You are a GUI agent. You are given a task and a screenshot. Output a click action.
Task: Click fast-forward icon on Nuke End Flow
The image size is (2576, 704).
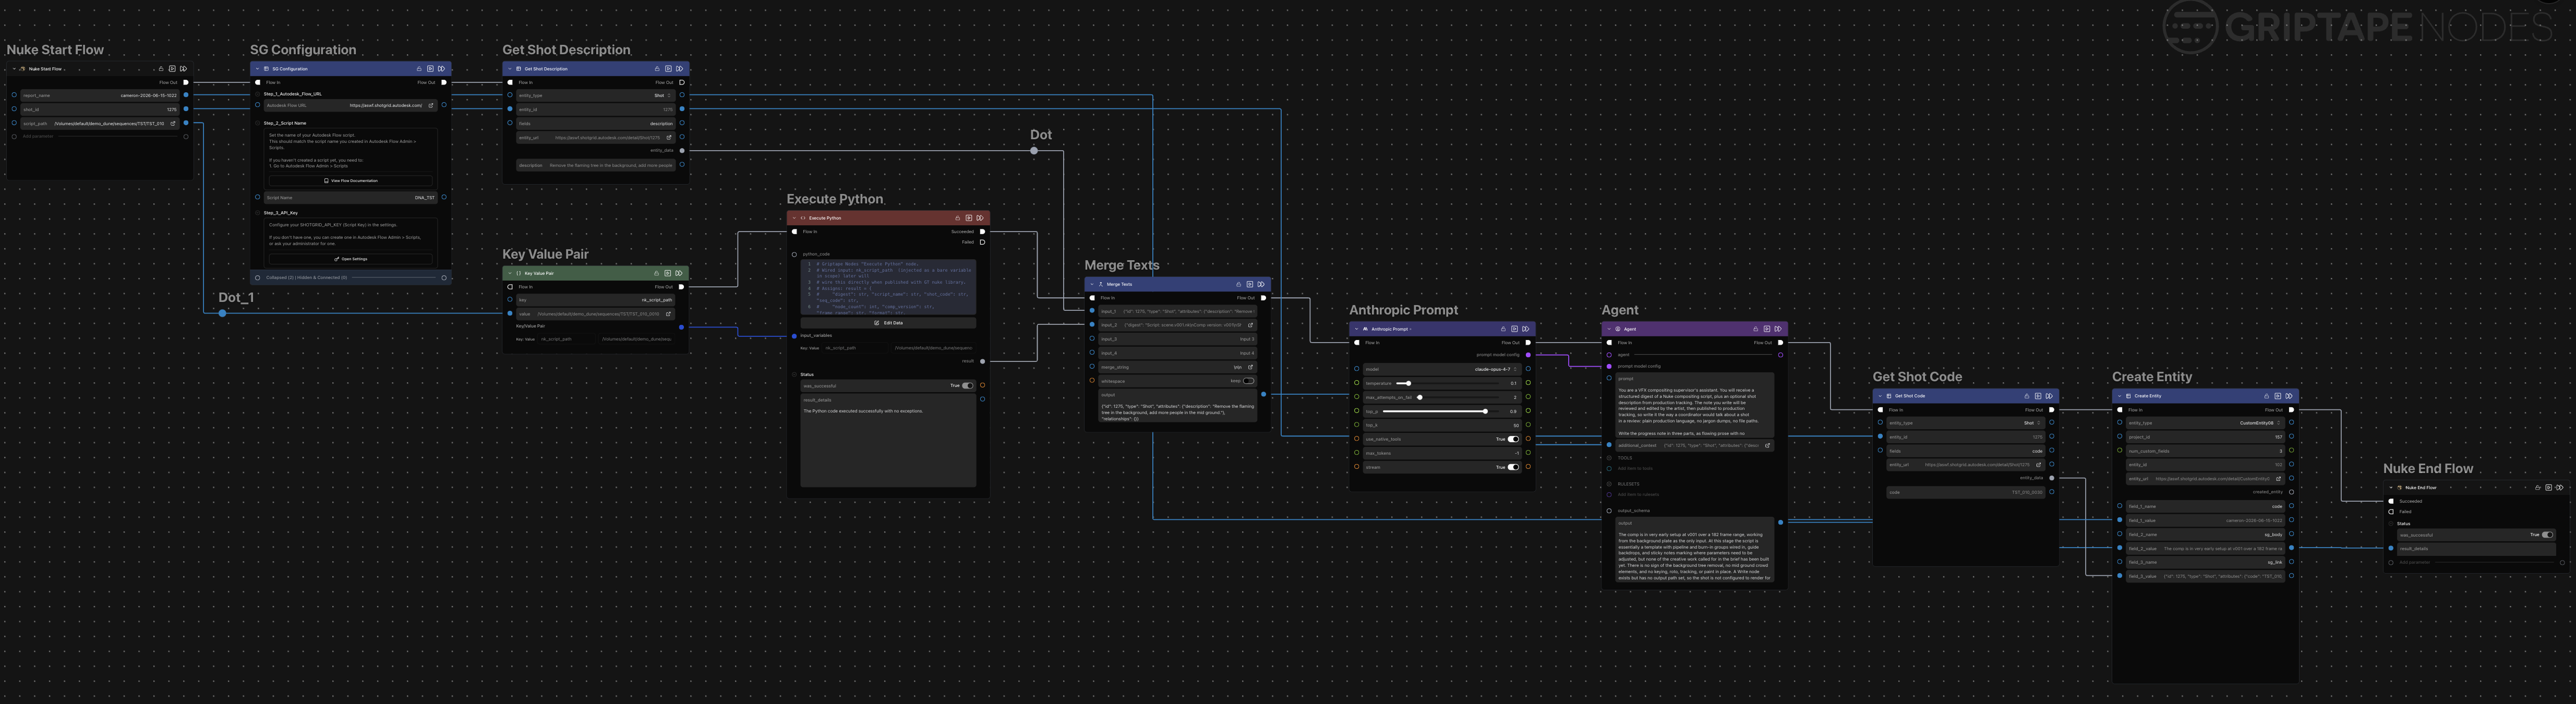[2559, 488]
